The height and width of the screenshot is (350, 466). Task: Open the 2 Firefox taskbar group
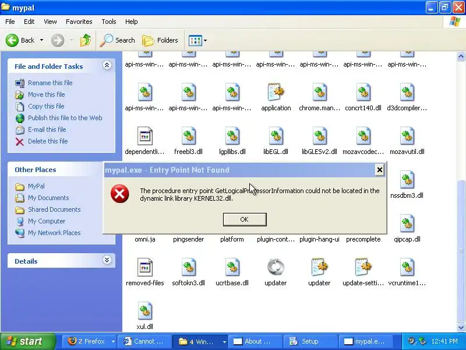[x=91, y=341]
